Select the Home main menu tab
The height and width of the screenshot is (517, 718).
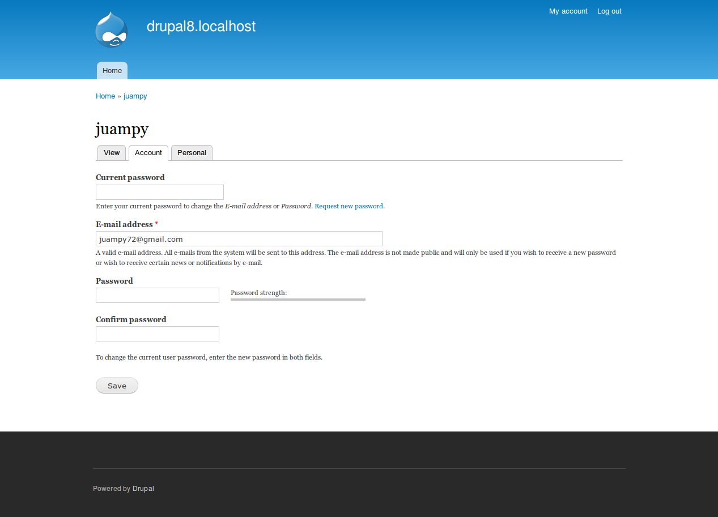click(x=112, y=71)
